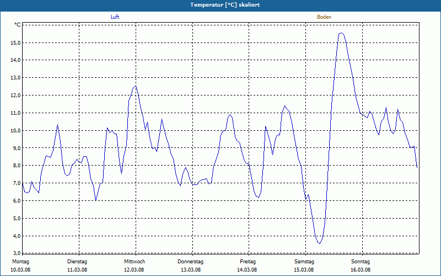Click the 'Sonntag' day label

point(361,262)
